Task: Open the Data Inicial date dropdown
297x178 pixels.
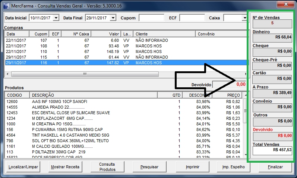Action: pos(56,18)
